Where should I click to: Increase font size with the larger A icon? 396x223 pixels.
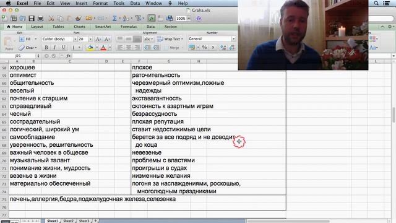[98, 39]
